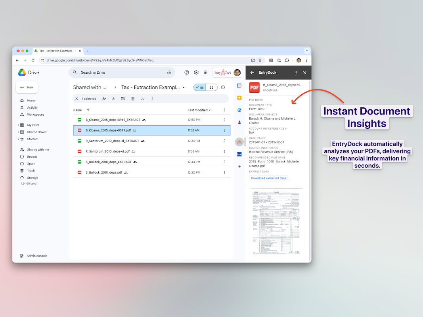Open Drive settings gear icon
The height and width of the screenshot is (317, 423).
[x=196, y=72]
